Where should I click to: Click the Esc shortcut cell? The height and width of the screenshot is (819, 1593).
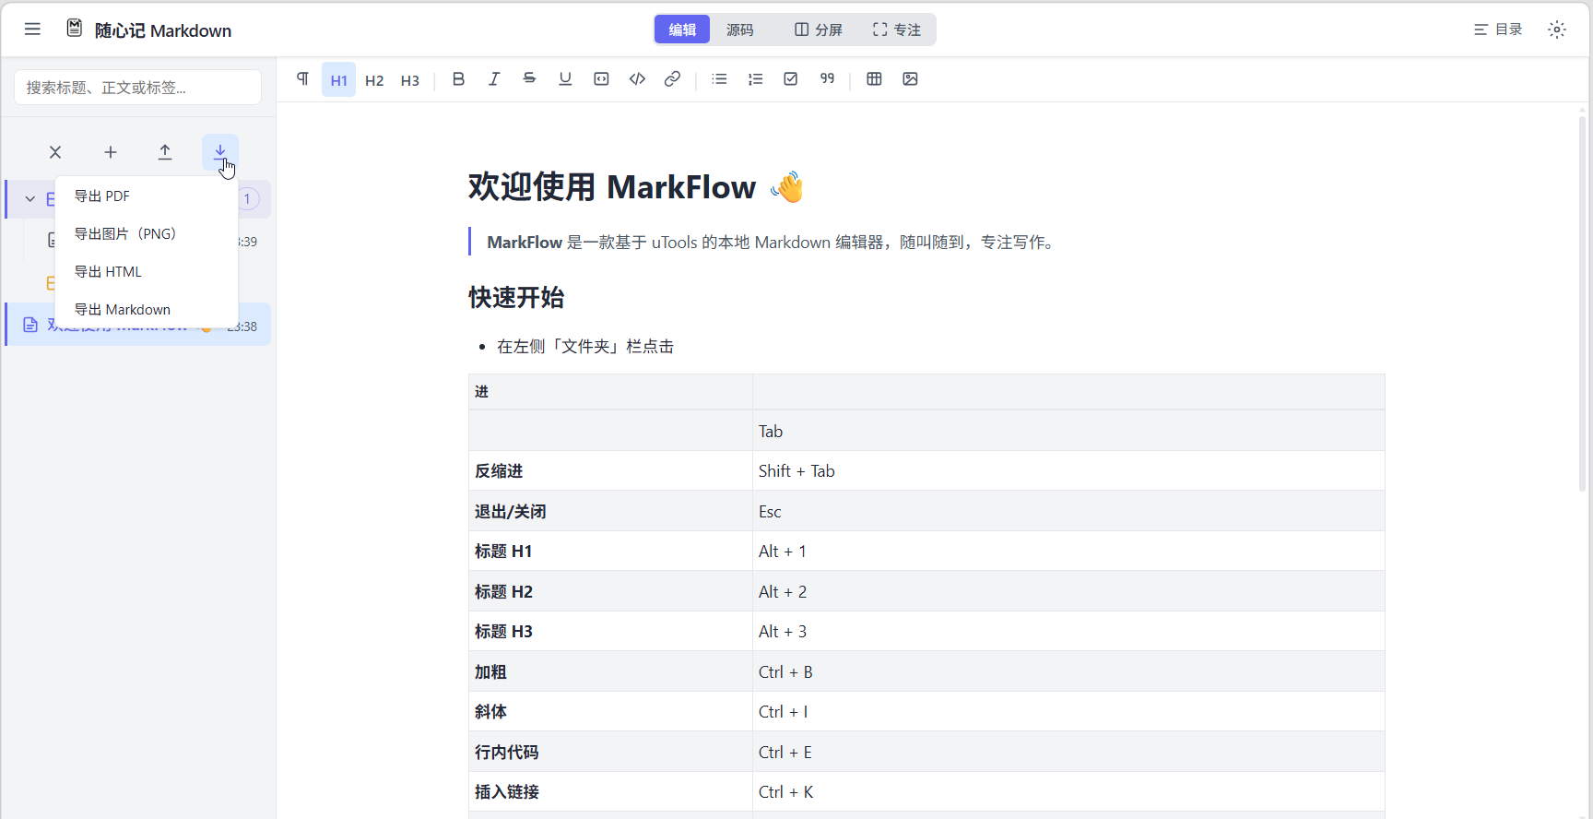pyautogui.click(x=1068, y=512)
